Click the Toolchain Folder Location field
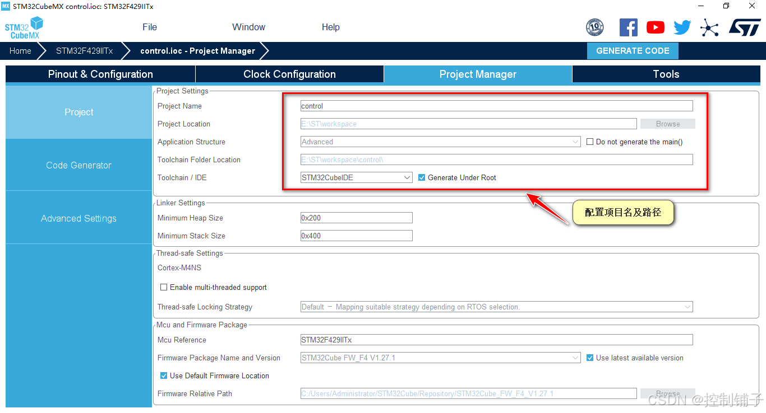 pos(497,159)
